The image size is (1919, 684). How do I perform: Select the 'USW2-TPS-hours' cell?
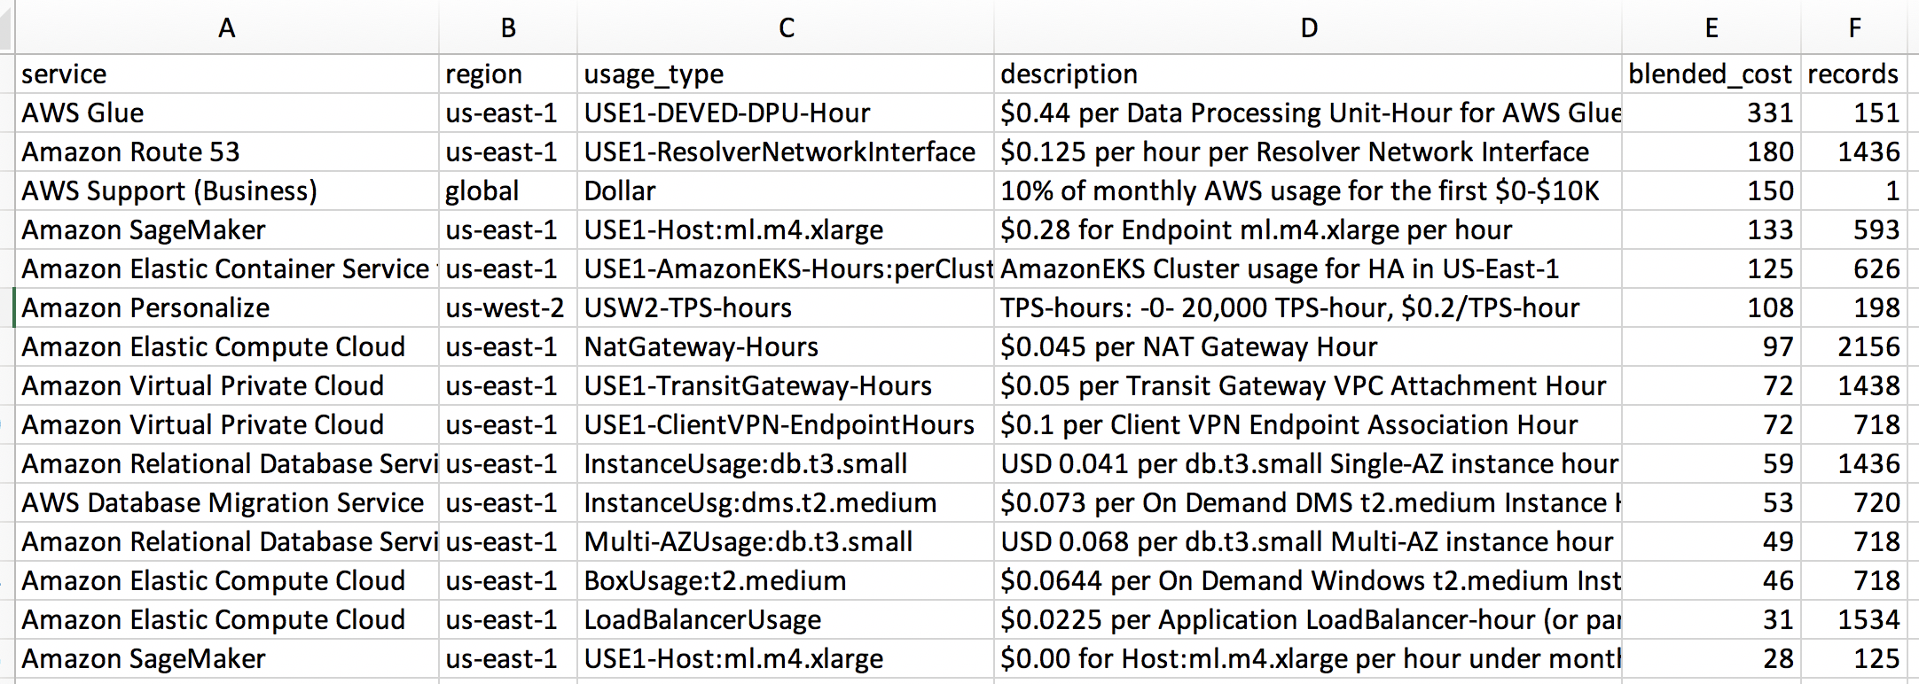[786, 308]
